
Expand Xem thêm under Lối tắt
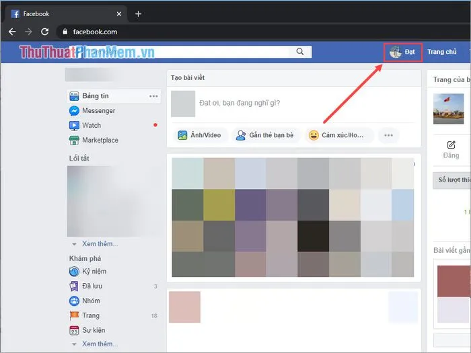[x=99, y=243]
